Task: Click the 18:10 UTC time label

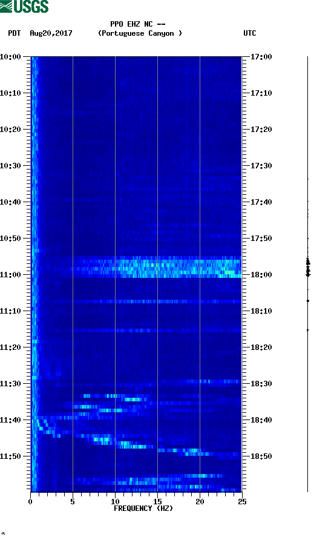Action: pyautogui.click(x=261, y=311)
